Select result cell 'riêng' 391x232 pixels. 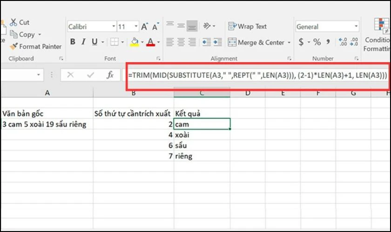pyautogui.click(x=202, y=156)
